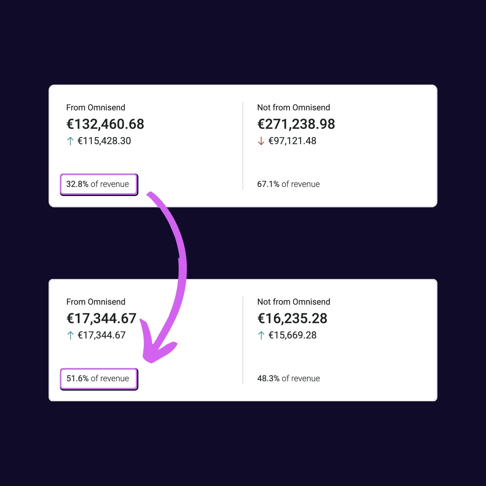The width and height of the screenshot is (486, 486).
Task: Click the €132,460.68 revenue total
Action: click(x=105, y=124)
